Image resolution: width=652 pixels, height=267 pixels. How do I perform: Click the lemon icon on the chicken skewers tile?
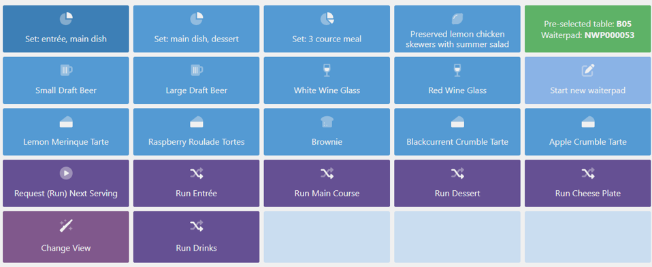(457, 19)
